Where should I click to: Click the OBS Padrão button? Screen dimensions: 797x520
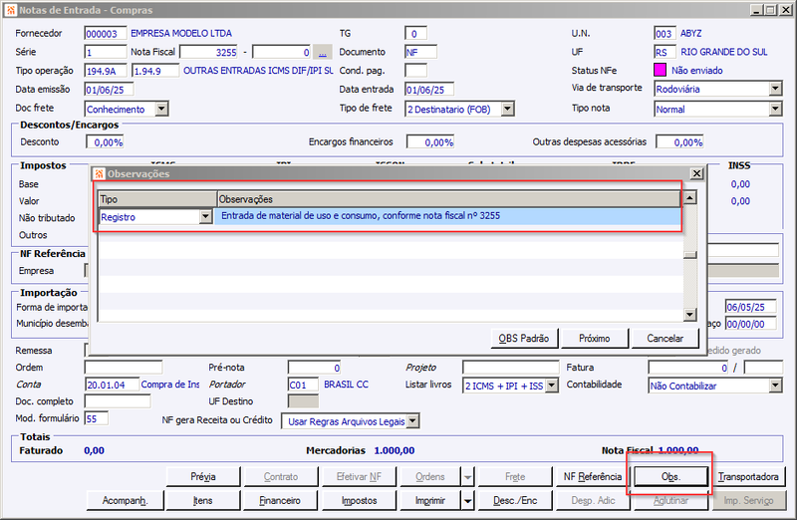[524, 339]
